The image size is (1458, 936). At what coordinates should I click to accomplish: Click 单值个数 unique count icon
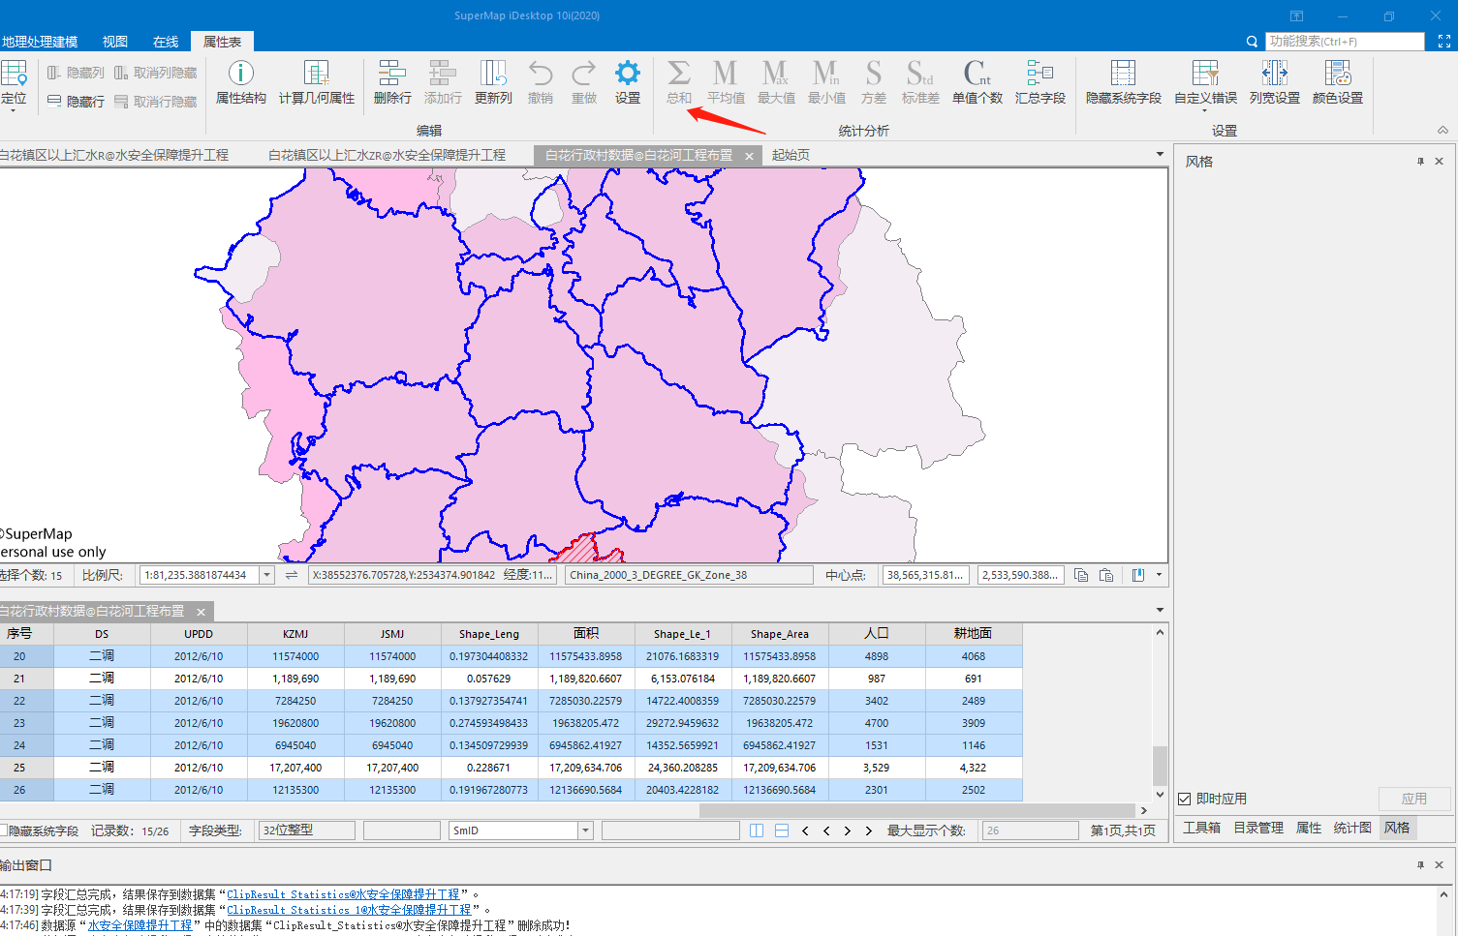click(977, 74)
